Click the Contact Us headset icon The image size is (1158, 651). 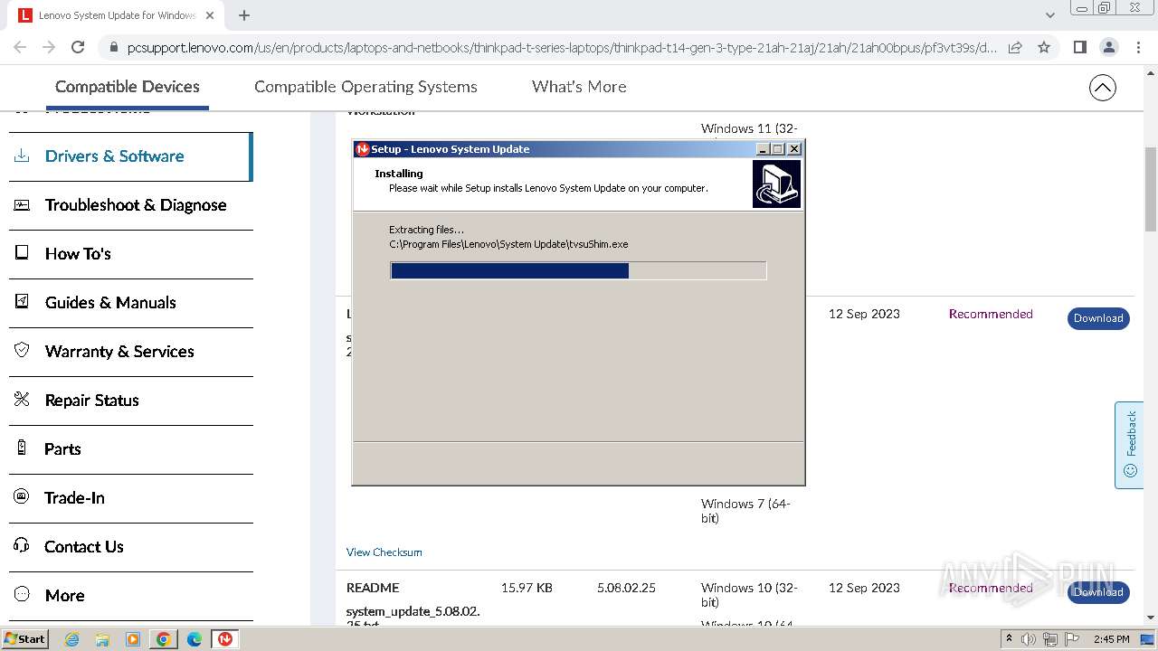[22, 545]
